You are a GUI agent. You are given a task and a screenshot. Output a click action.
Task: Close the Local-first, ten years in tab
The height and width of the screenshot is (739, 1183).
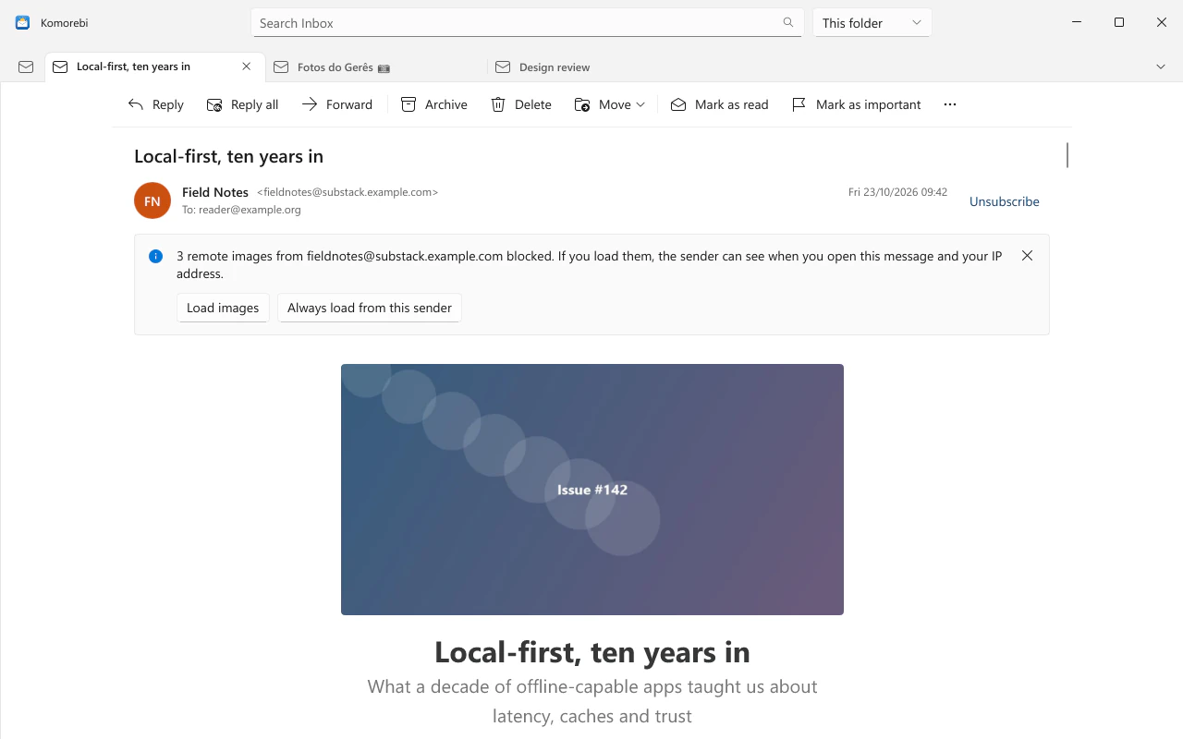click(247, 67)
